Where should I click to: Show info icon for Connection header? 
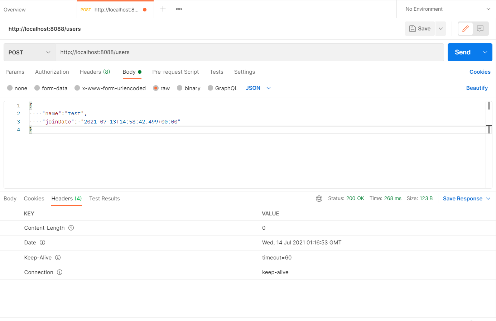59,272
